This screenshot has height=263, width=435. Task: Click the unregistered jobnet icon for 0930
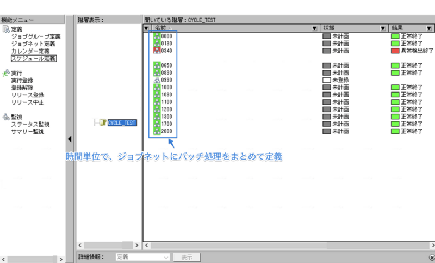pos(157,80)
